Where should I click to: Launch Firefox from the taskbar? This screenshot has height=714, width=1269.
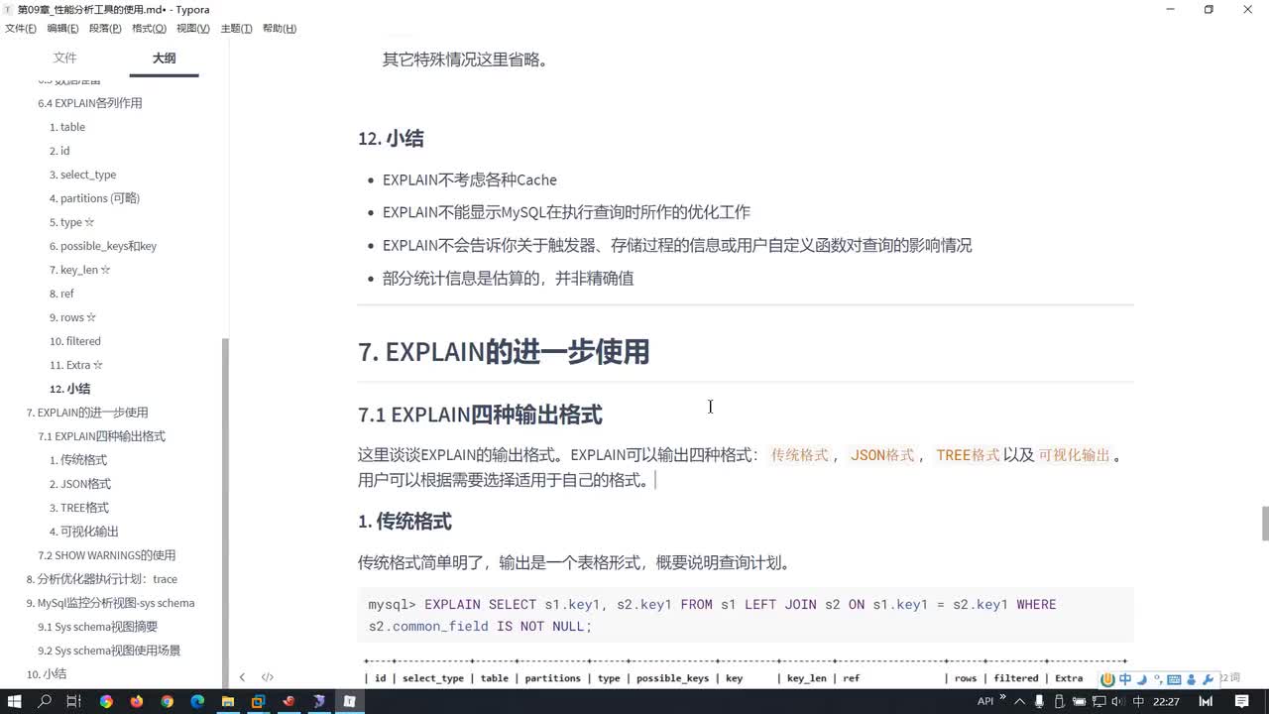coord(136,701)
